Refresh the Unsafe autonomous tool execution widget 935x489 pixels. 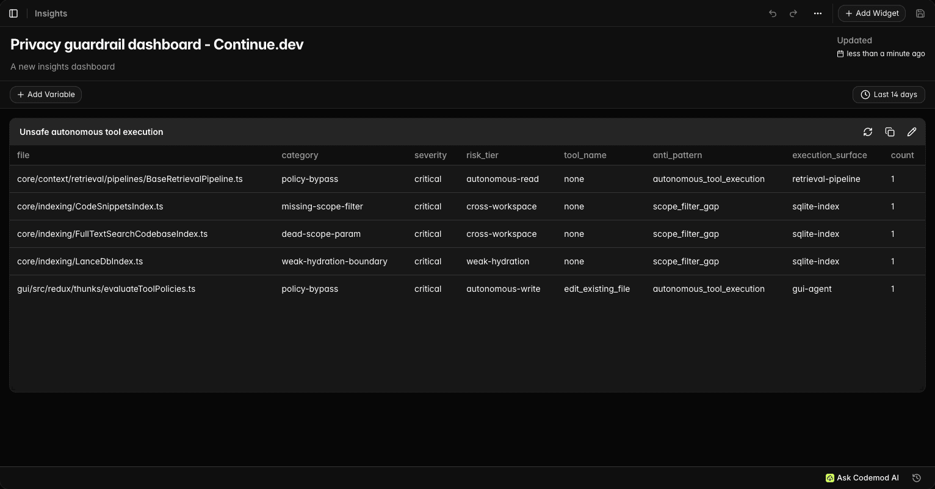click(868, 132)
